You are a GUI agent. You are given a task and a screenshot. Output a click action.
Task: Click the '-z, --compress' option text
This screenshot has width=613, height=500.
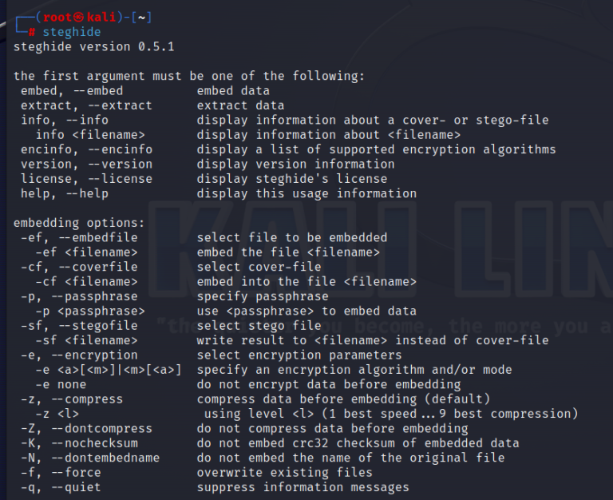pos(72,399)
